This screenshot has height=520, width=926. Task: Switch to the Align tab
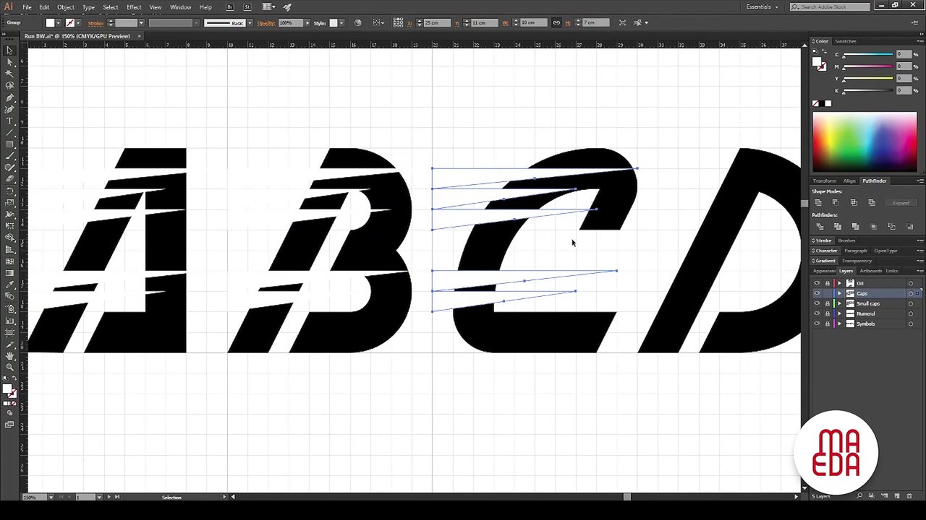click(x=849, y=181)
